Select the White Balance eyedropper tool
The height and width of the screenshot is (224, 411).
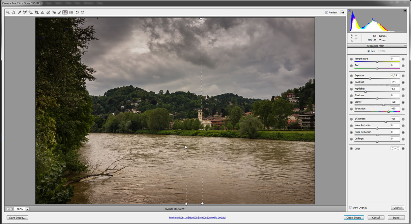[19, 12]
